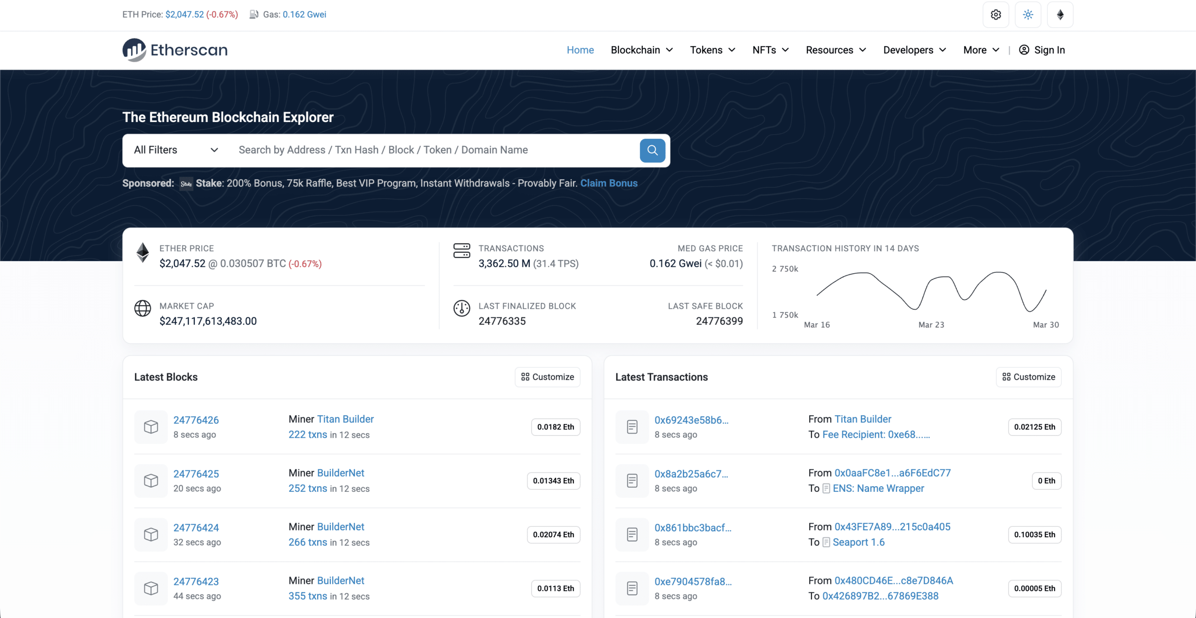Viewport: 1196px width, 618px height.
Task: Click the gas pump icon next to Gwei
Action: (254, 14)
